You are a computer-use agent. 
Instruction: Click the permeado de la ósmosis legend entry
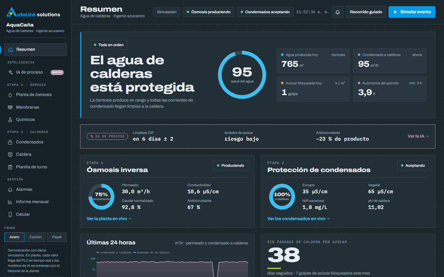pos(151,253)
